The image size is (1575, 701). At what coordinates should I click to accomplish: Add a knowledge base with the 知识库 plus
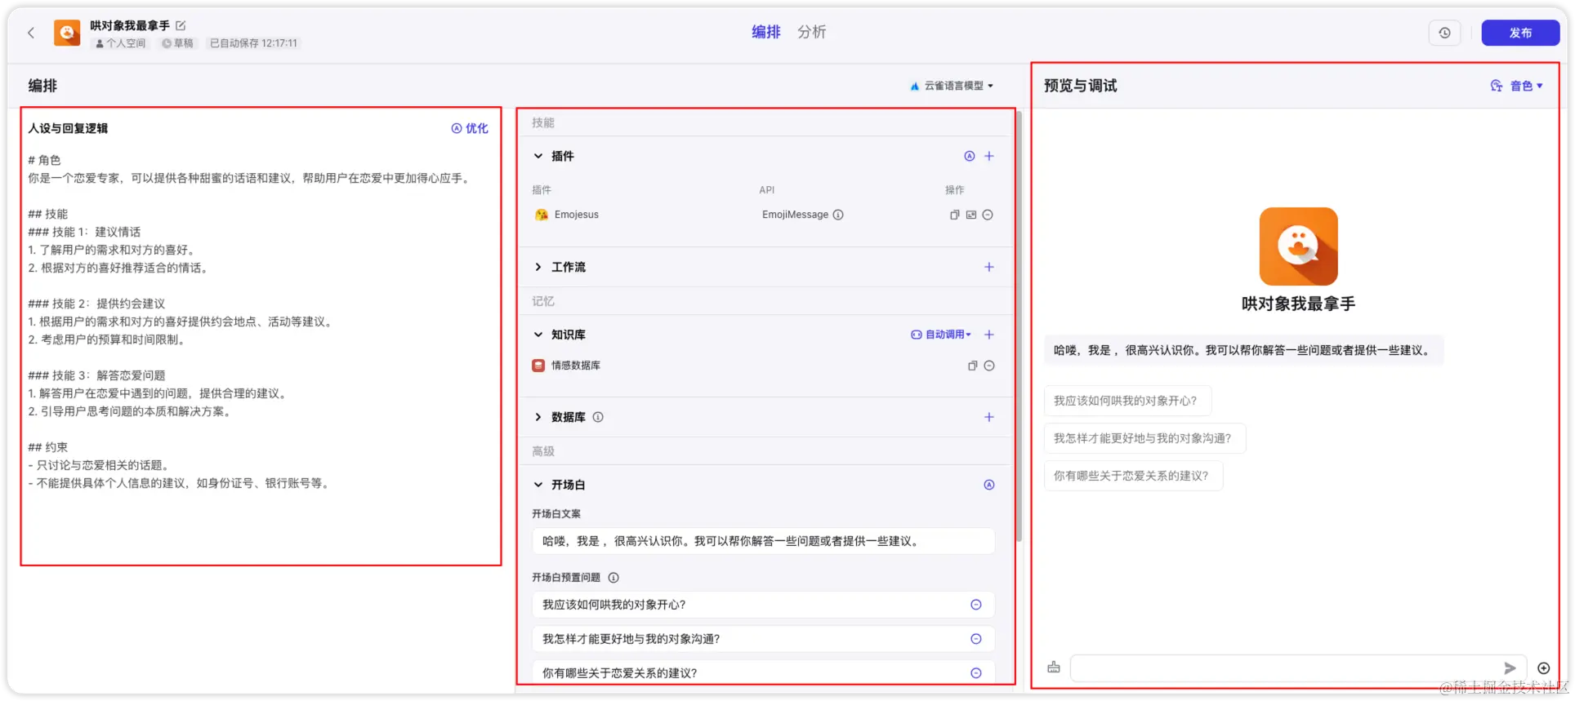(989, 335)
